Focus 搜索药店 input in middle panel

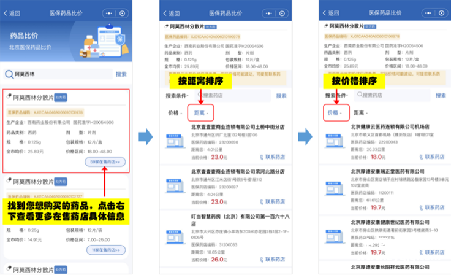pos(233,95)
